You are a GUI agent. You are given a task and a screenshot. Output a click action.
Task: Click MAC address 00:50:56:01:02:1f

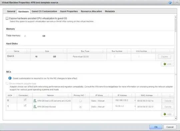pos(145,107)
